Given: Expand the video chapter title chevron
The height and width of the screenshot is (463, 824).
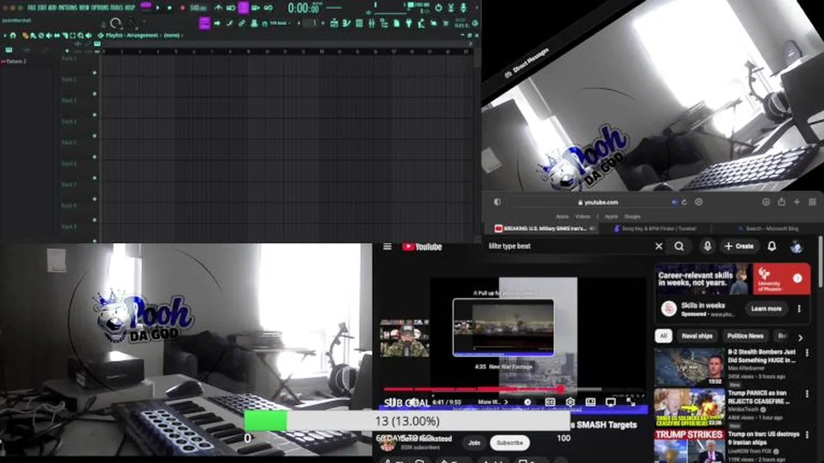Looking at the screenshot, I should (x=506, y=402).
